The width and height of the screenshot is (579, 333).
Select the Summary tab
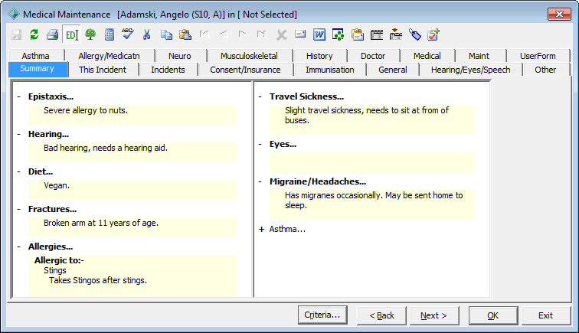(x=38, y=69)
